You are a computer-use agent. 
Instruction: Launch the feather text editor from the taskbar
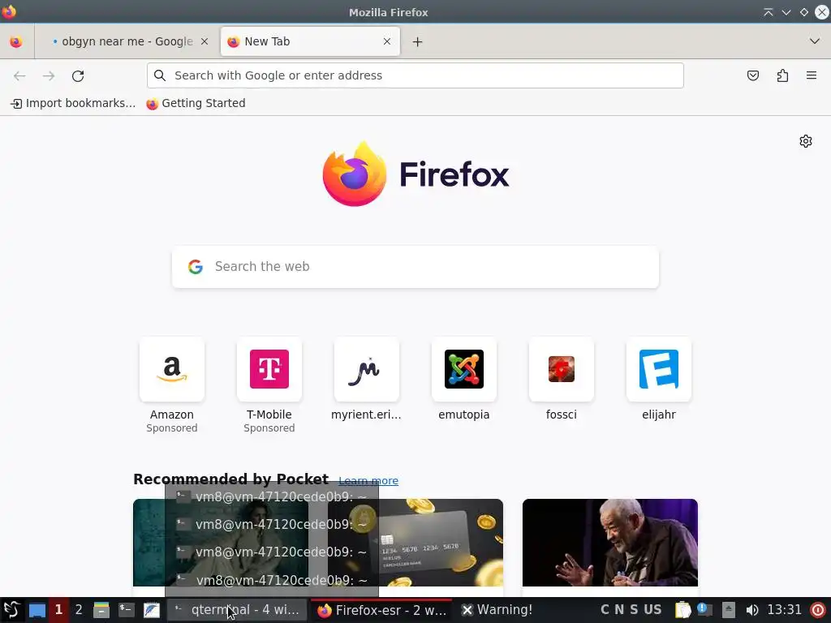(152, 610)
